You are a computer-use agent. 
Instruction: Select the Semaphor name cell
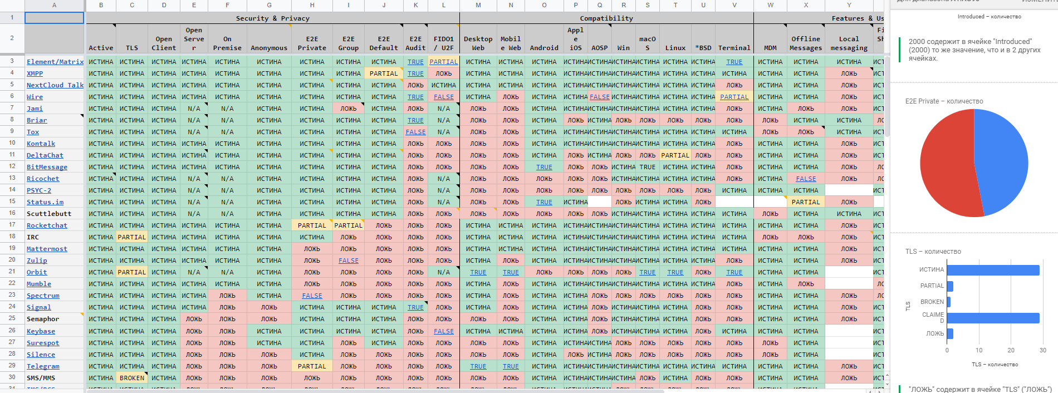coord(55,319)
